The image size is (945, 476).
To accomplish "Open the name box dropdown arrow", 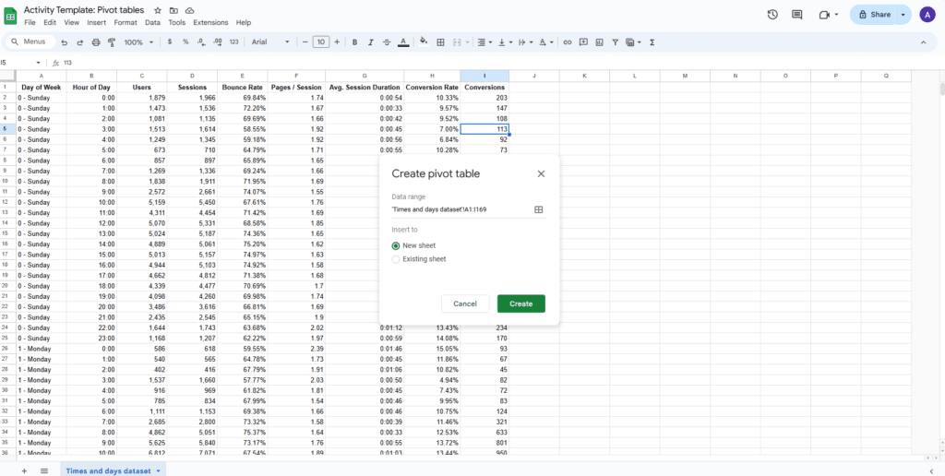I will pyautogui.click(x=39, y=63).
